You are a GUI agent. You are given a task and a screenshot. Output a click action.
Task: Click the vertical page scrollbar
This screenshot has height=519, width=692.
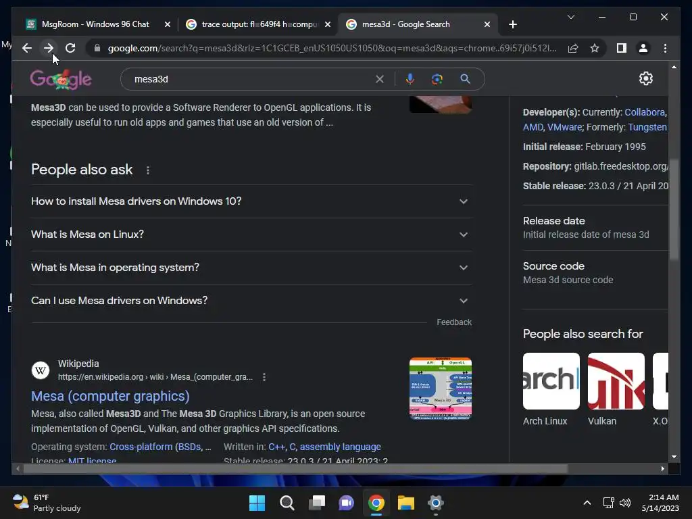pyautogui.click(x=674, y=209)
